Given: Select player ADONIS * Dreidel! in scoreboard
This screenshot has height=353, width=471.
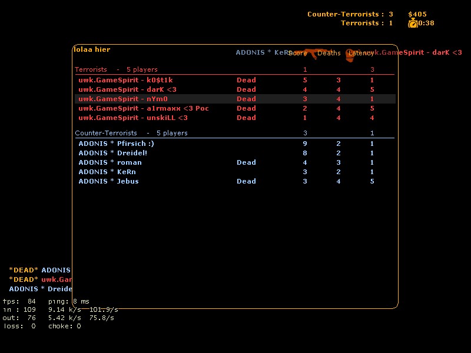Looking at the screenshot, I should [112, 153].
